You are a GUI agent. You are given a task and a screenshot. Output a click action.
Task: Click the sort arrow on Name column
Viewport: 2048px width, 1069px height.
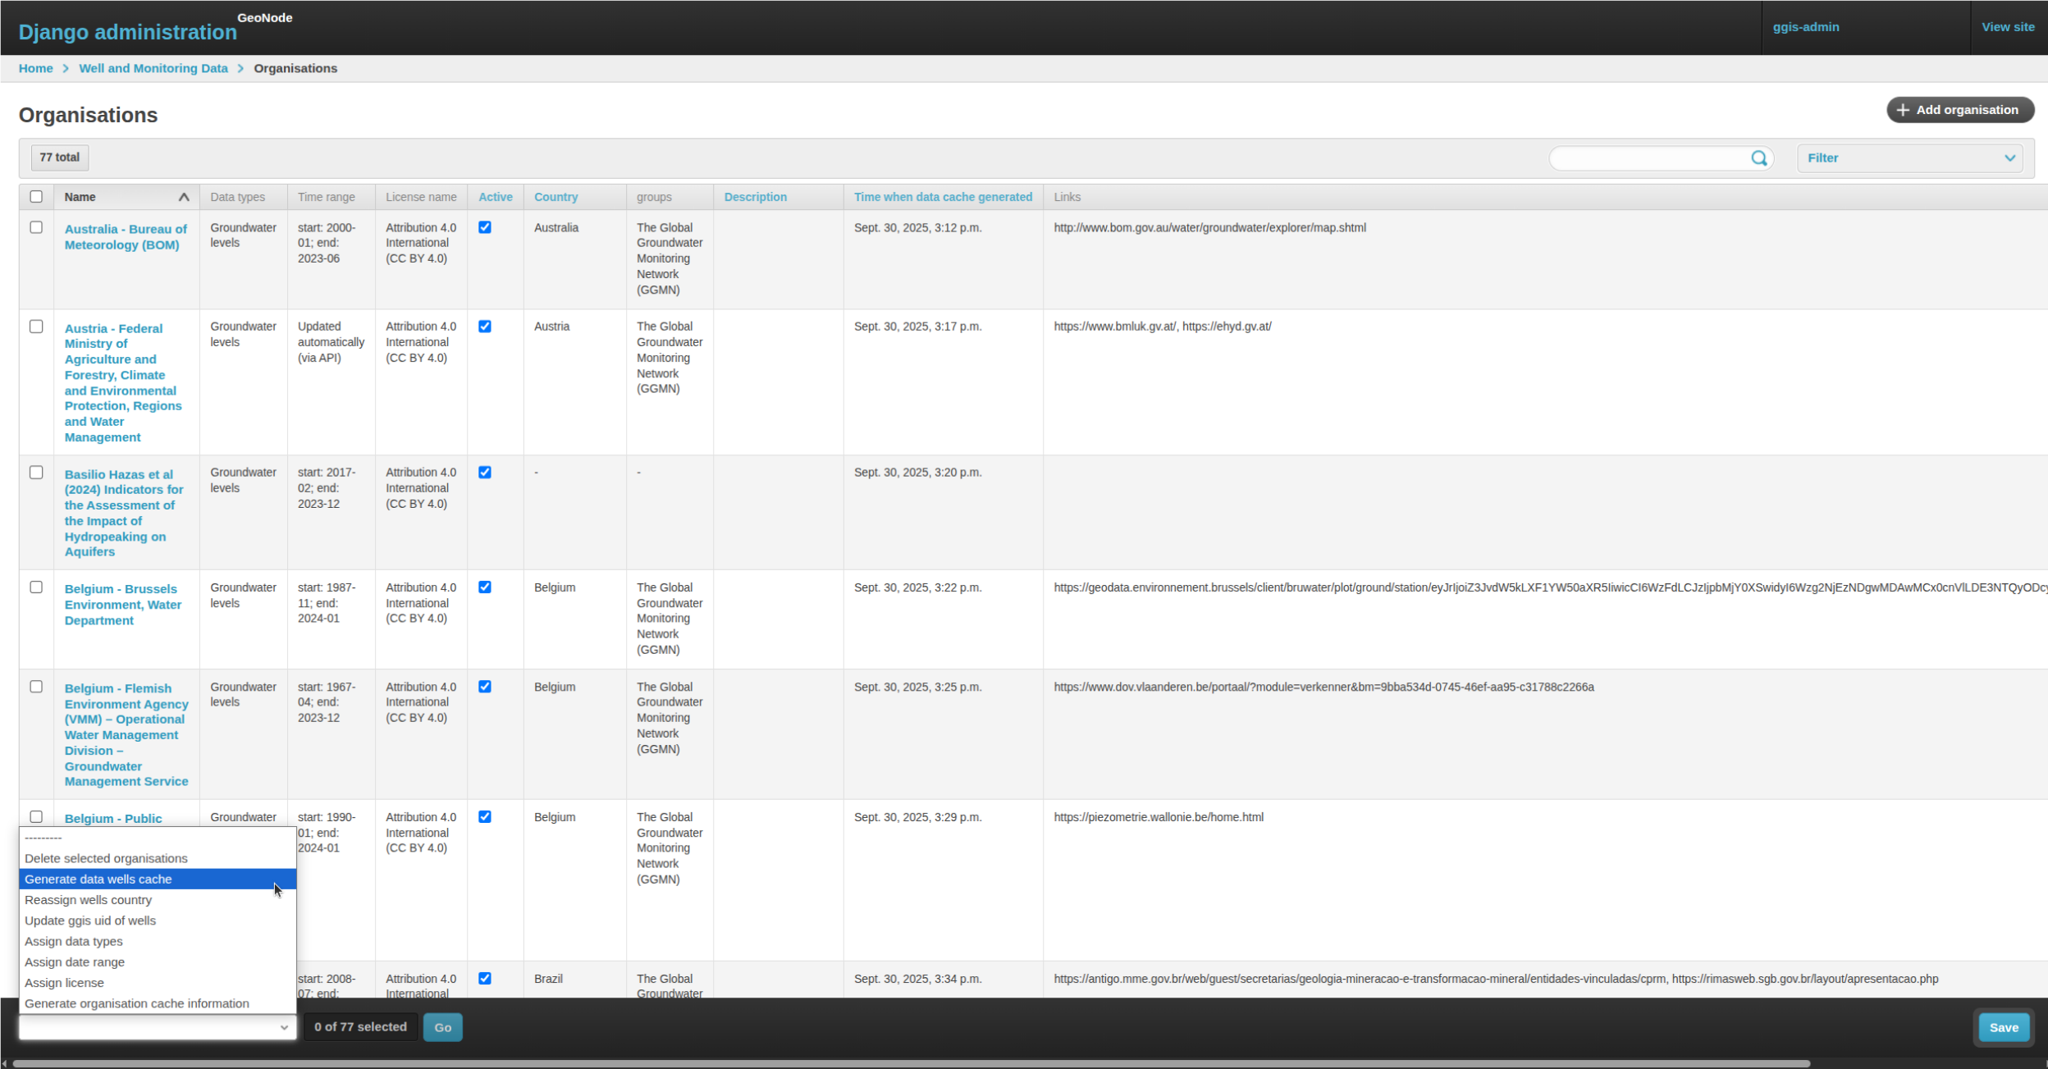184,196
